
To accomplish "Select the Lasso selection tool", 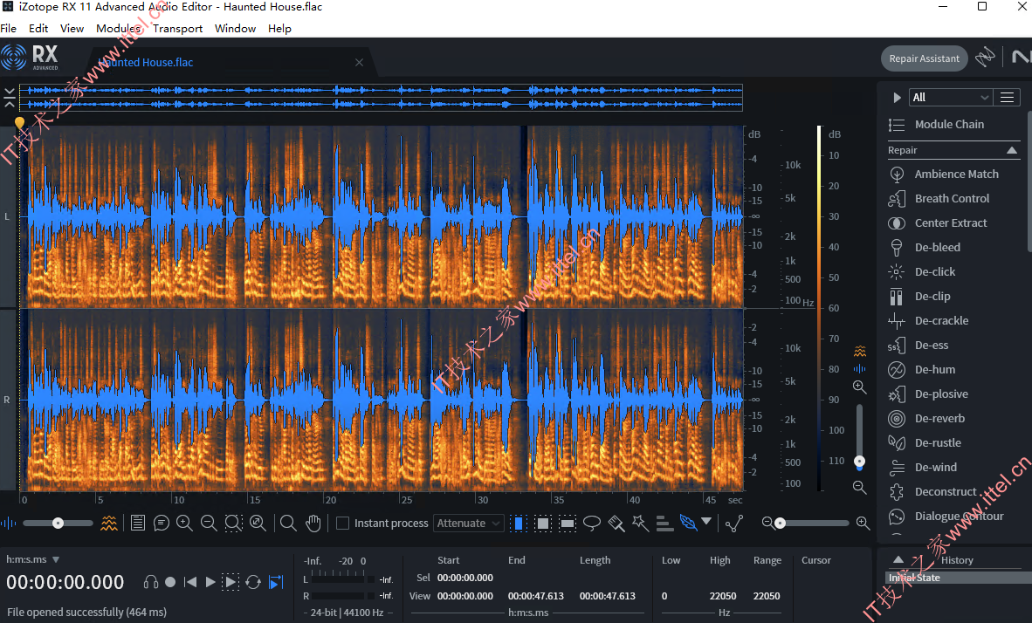I will pyautogui.click(x=592, y=523).
